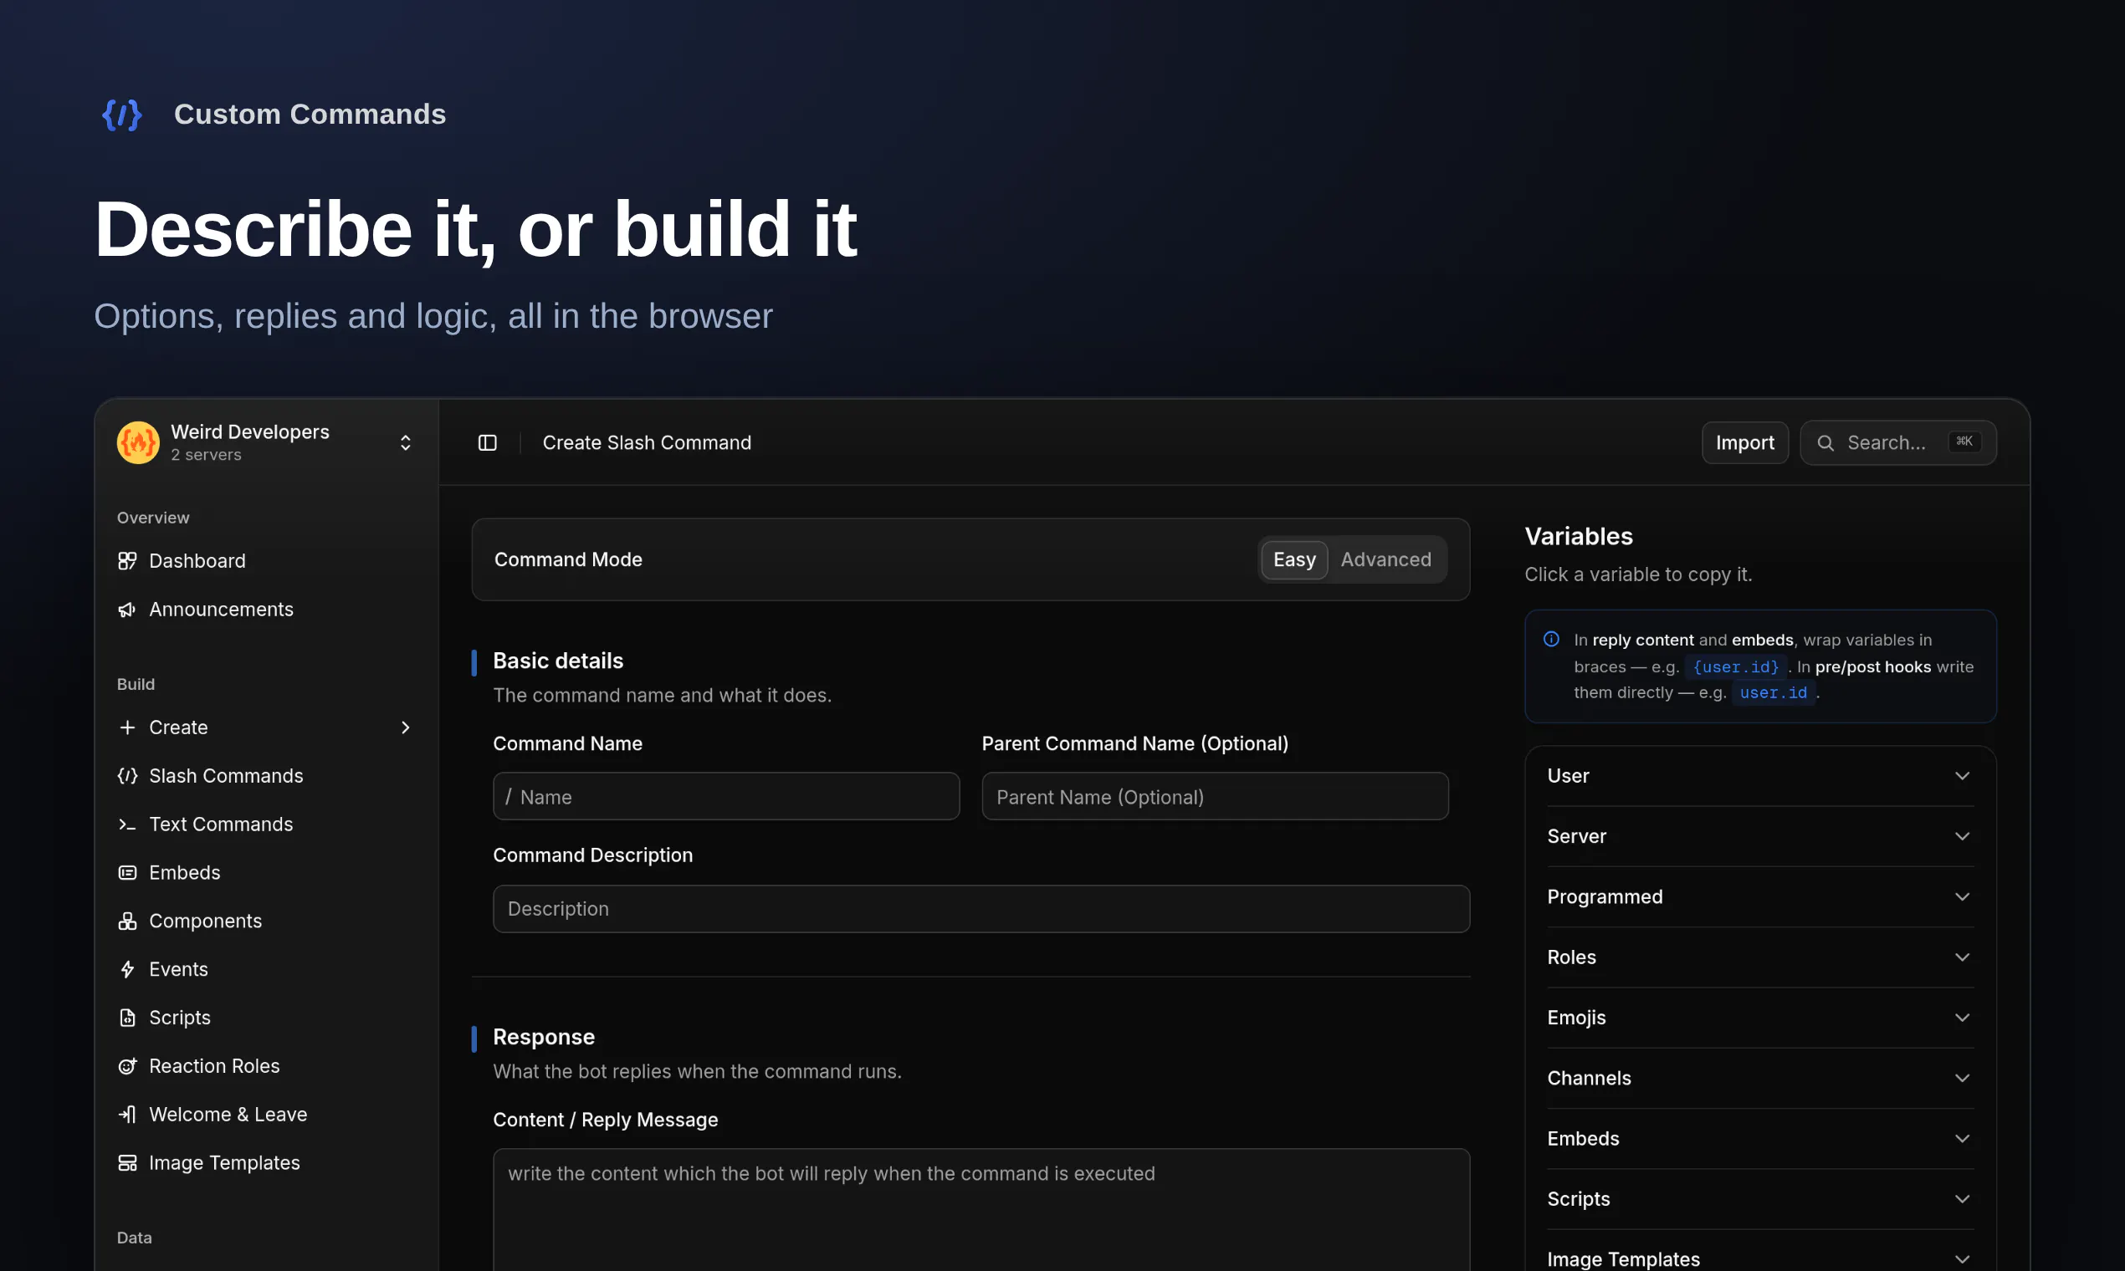Image resolution: width=2125 pixels, height=1271 pixels.
Task: Click the ⌘K shortcut badge in search
Action: click(x=1964, y=441)
